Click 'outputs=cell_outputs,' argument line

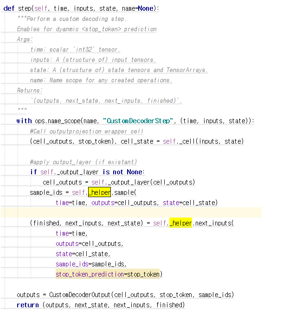89,244
